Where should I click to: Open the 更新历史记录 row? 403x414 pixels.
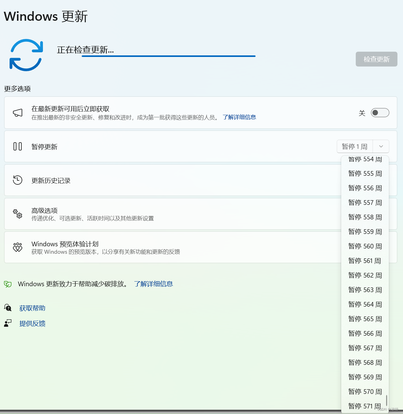173,180
